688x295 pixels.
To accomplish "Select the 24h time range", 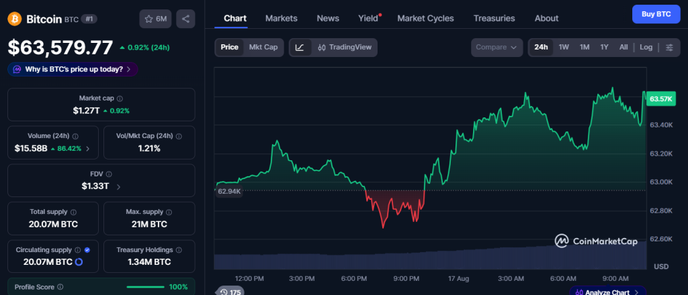I will pos(541,48).
